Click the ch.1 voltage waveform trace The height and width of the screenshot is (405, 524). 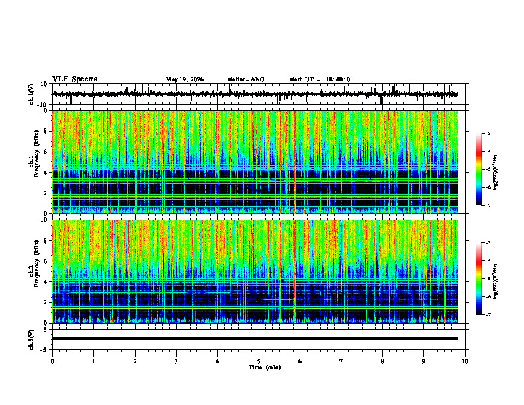(x=255, y=94)
